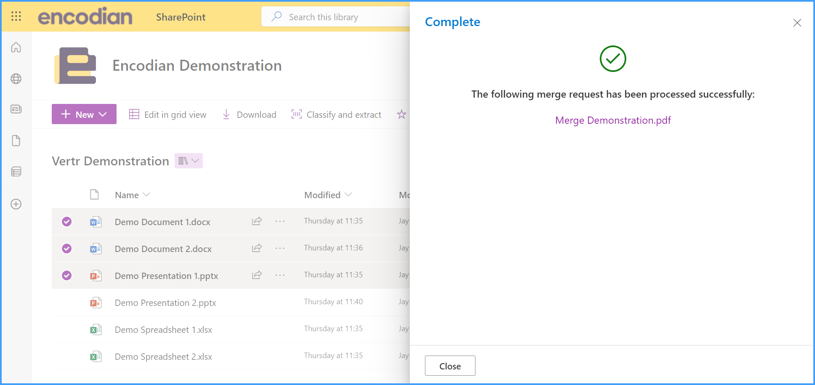Expand the Modified column sort menu
This screenshot has height=385, width=815.
click(328, 195)
